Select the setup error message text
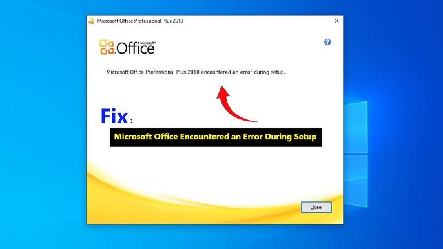443x249 pixels. pyautogui.click(x=196, y=72)
